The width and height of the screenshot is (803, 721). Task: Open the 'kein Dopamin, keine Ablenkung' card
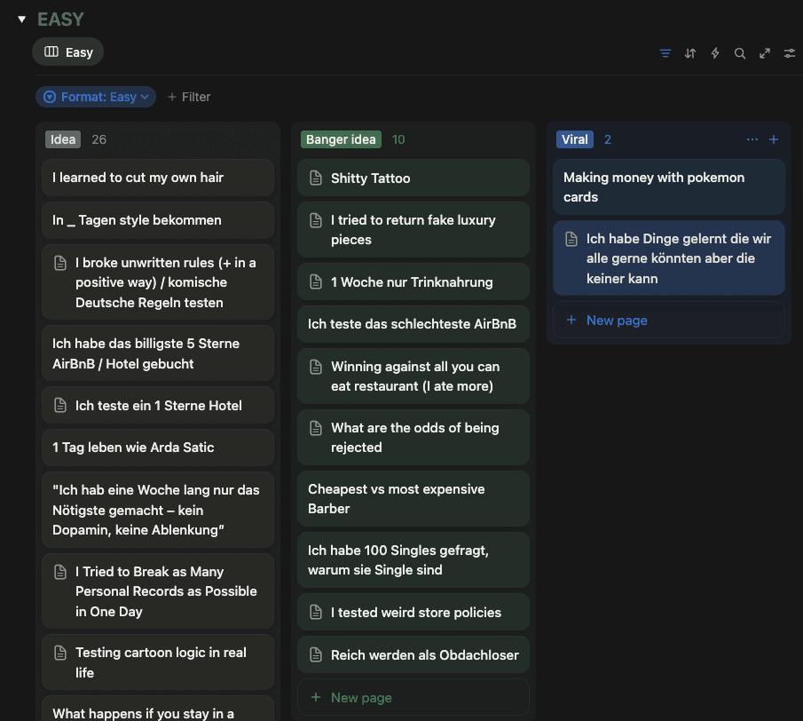(x=158, y=510)
